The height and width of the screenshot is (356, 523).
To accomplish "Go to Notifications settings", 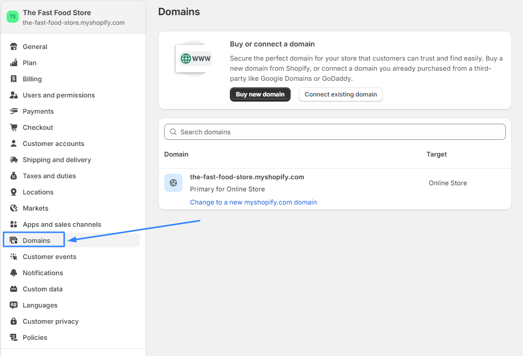I will 73,273.
